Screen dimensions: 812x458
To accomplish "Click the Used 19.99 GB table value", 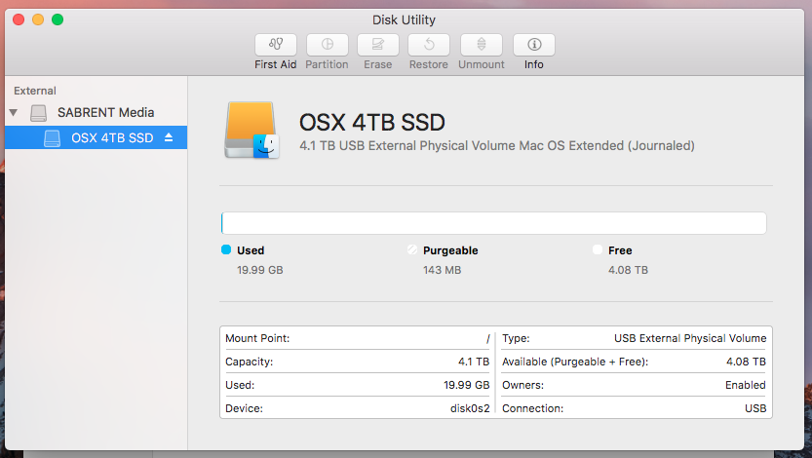I will 466,385.
